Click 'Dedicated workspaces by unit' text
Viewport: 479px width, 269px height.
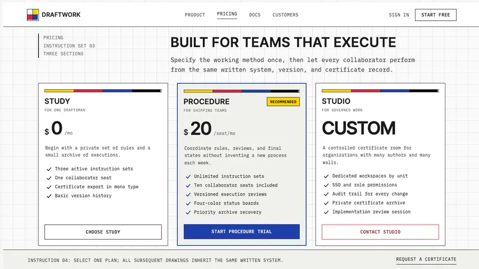click(x=370, y=176)
